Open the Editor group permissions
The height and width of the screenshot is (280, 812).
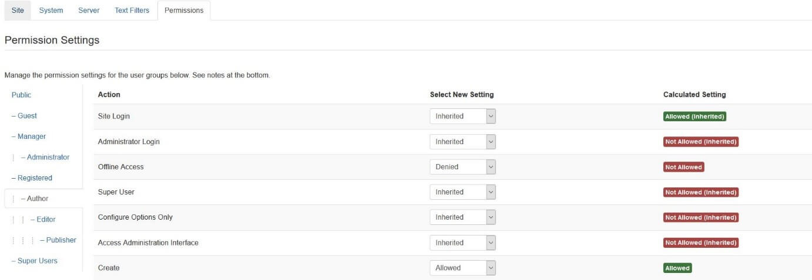[x=45, y=220]
